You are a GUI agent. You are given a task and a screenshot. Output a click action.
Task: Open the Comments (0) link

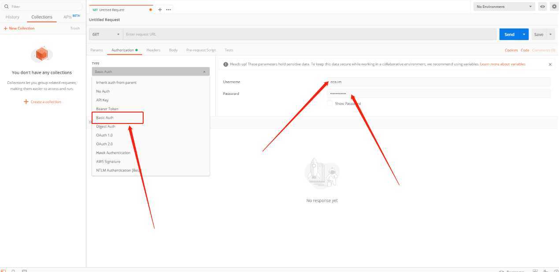tap(544, 50)
